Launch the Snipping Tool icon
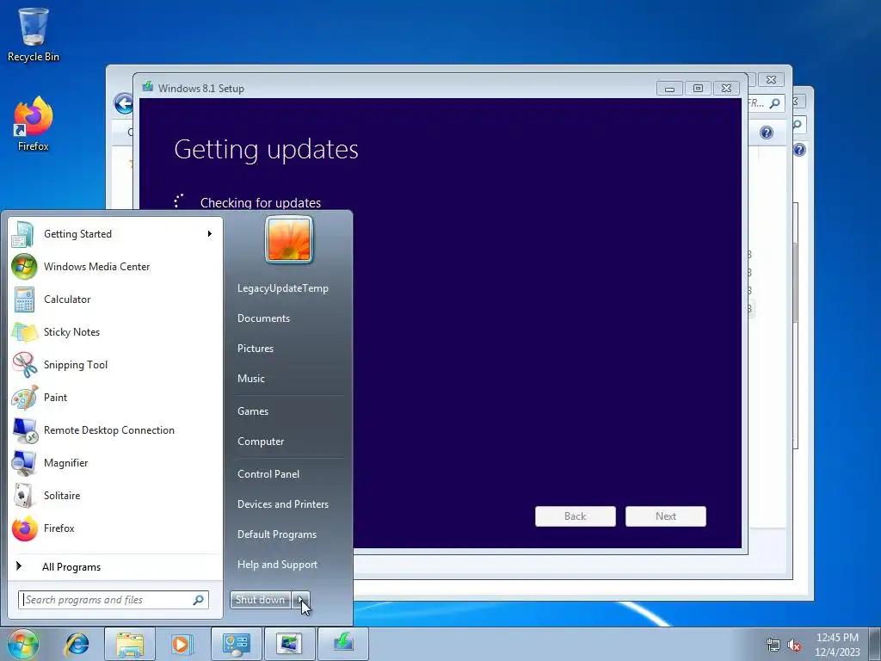The height and width of the screenshot is (661, 881). click(24, 365)
